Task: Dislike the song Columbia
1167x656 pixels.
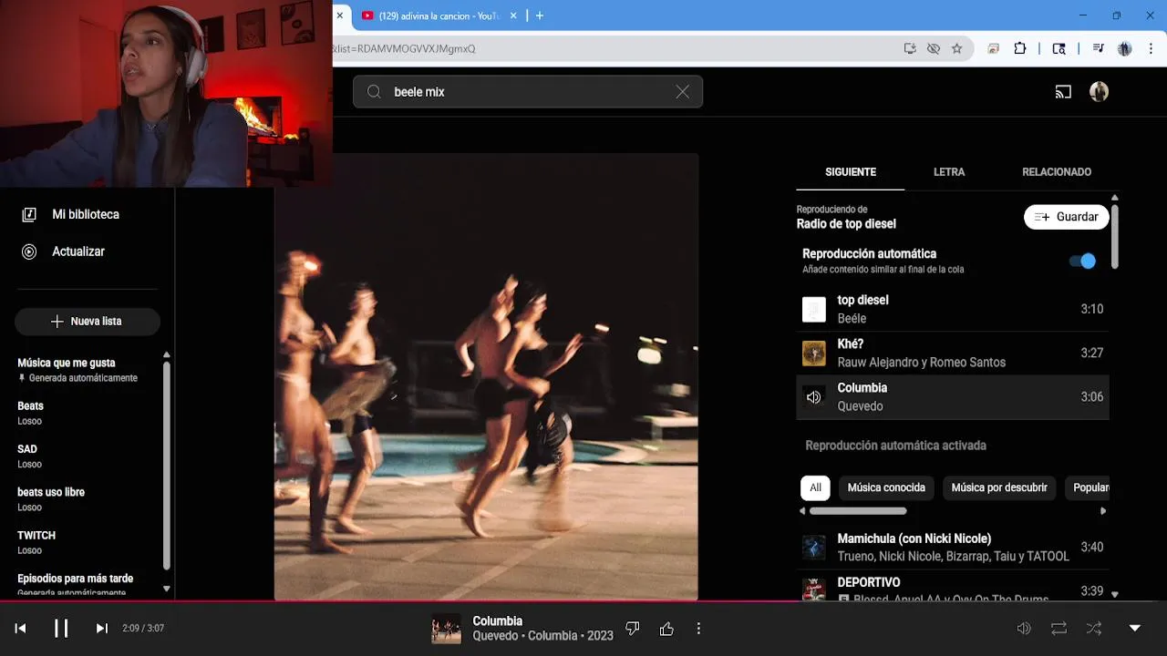Action: 633,628
